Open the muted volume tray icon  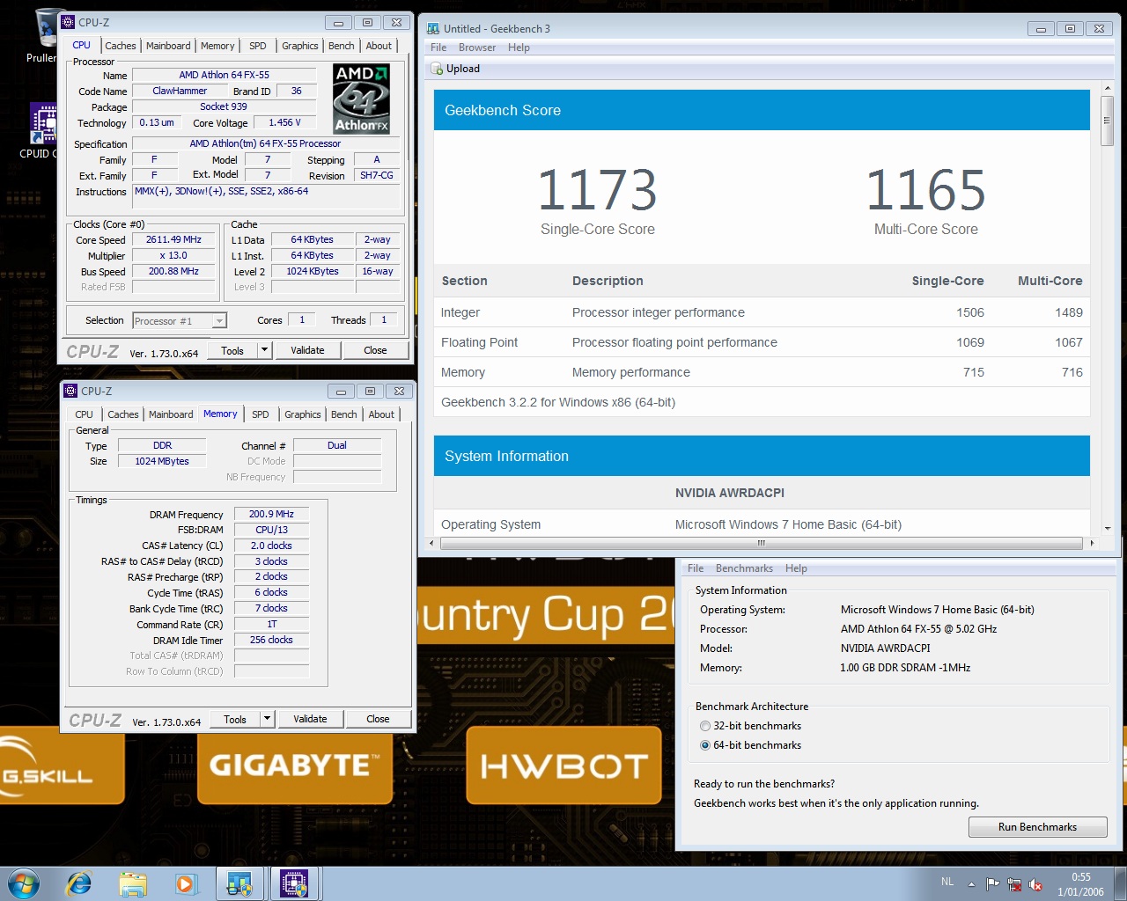point(1035,884)
